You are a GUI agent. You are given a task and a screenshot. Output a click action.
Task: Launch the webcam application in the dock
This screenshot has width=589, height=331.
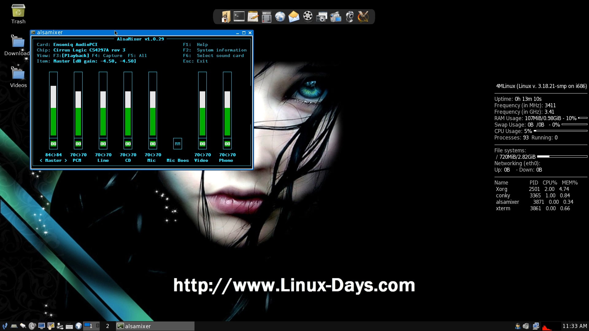click(350, 17)
